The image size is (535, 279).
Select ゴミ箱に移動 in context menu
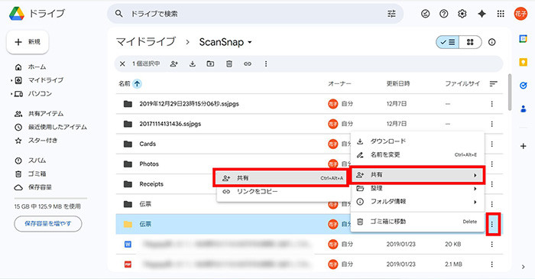coord(417,222)
